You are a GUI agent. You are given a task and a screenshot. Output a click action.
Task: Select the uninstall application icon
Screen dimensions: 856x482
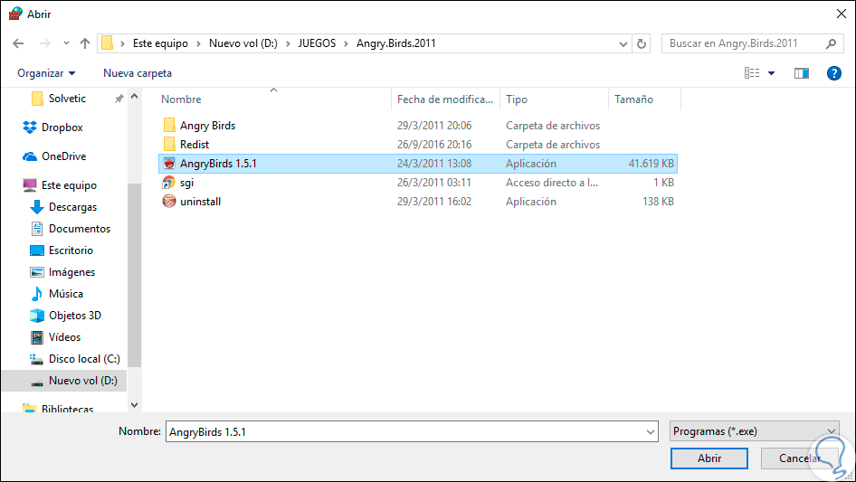coord(169,202)
